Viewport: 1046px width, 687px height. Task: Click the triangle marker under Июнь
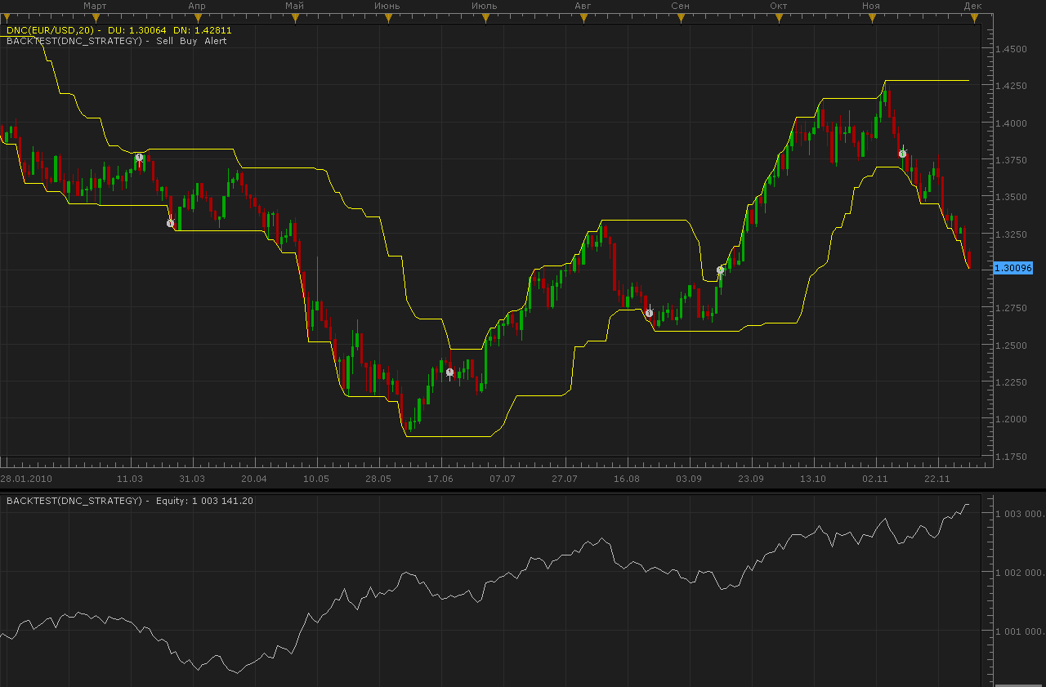point(387,17)
